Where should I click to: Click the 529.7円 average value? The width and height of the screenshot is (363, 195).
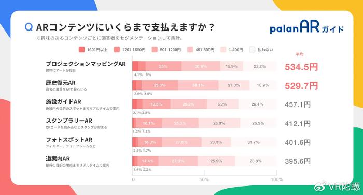(301, 86)
